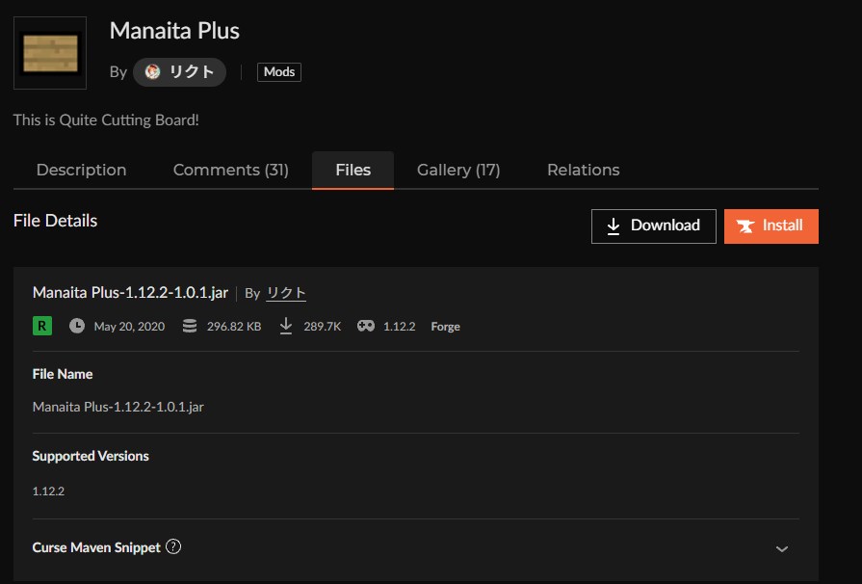Click the download count arrow icon
Viewport: 862px width, 584px height.
point(286,326)
